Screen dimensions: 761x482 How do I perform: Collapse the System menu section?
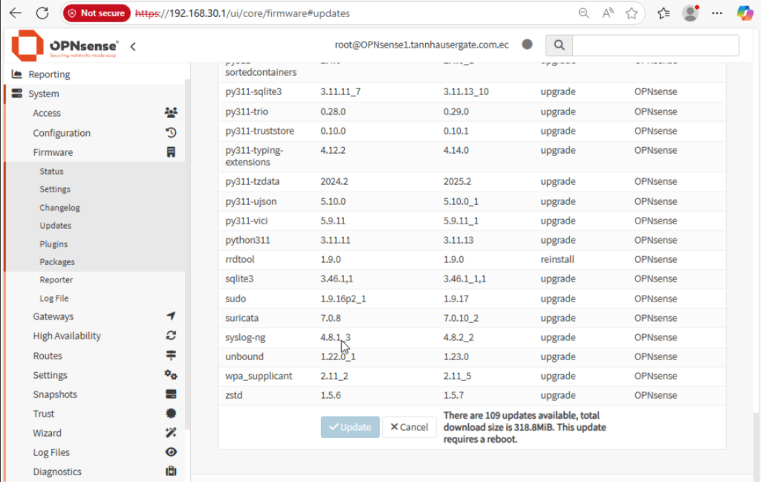tap(44, 94)
